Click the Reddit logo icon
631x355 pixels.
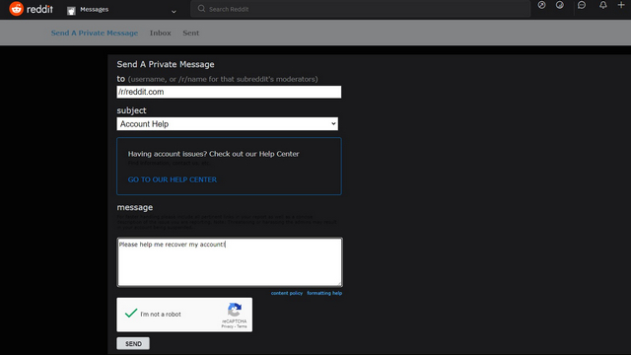pos(17,9)
